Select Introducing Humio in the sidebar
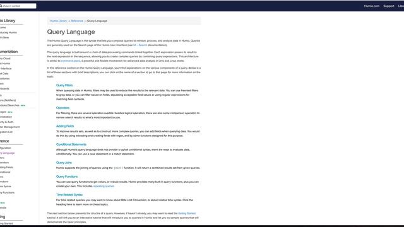The image size is (404, 227). [8, 32]
